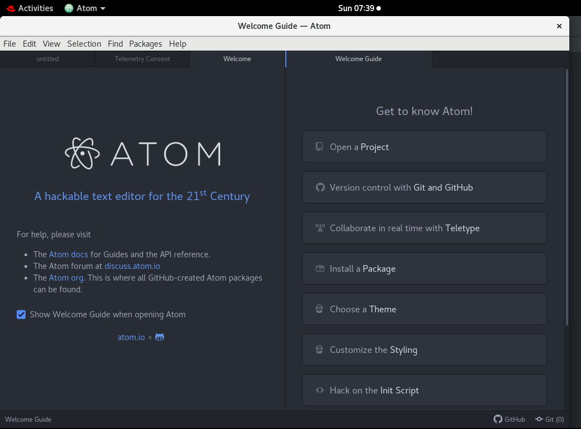Open the Find menu
Viewport: 581px width, 429px height.
click(x=115, y=44)
